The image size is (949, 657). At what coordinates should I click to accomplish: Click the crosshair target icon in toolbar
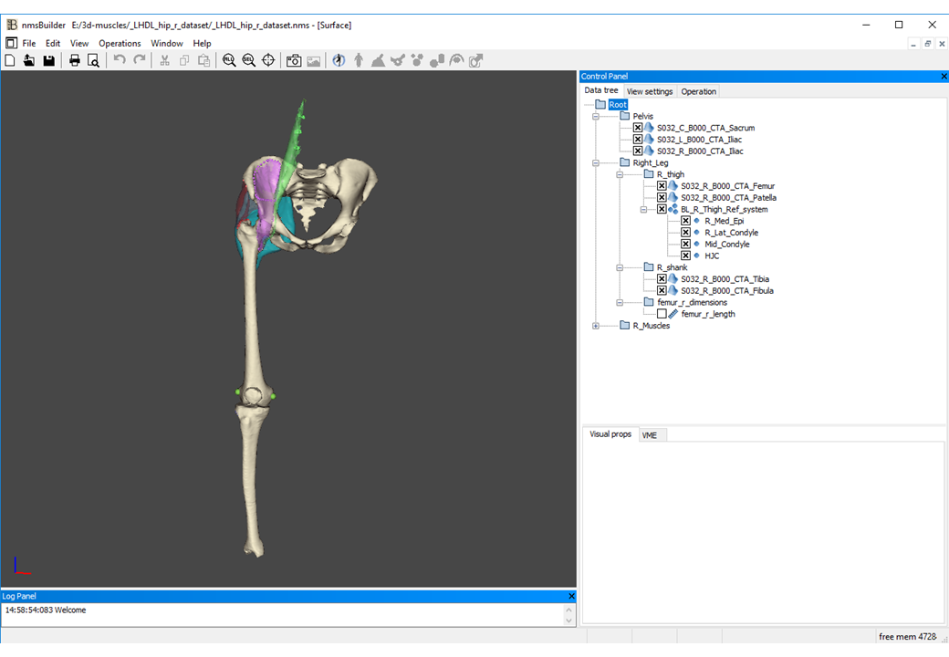269,61
